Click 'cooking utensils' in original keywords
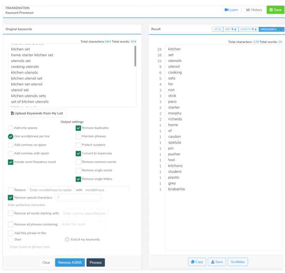 (x=25, y=66)
